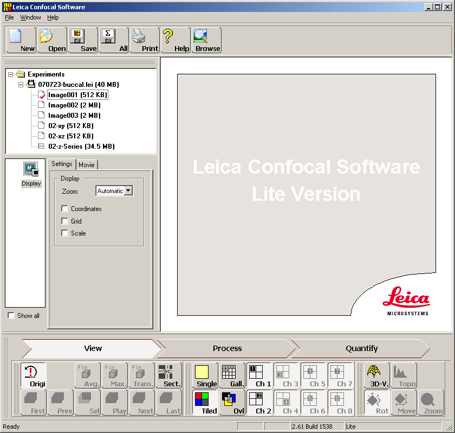Switch to Gallery view
Image resolution: width=455 pixels, height=433 pixels.
[x=232, y=375]
